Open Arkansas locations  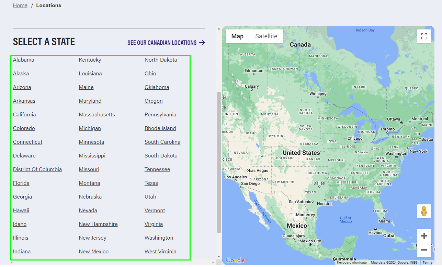24,101
